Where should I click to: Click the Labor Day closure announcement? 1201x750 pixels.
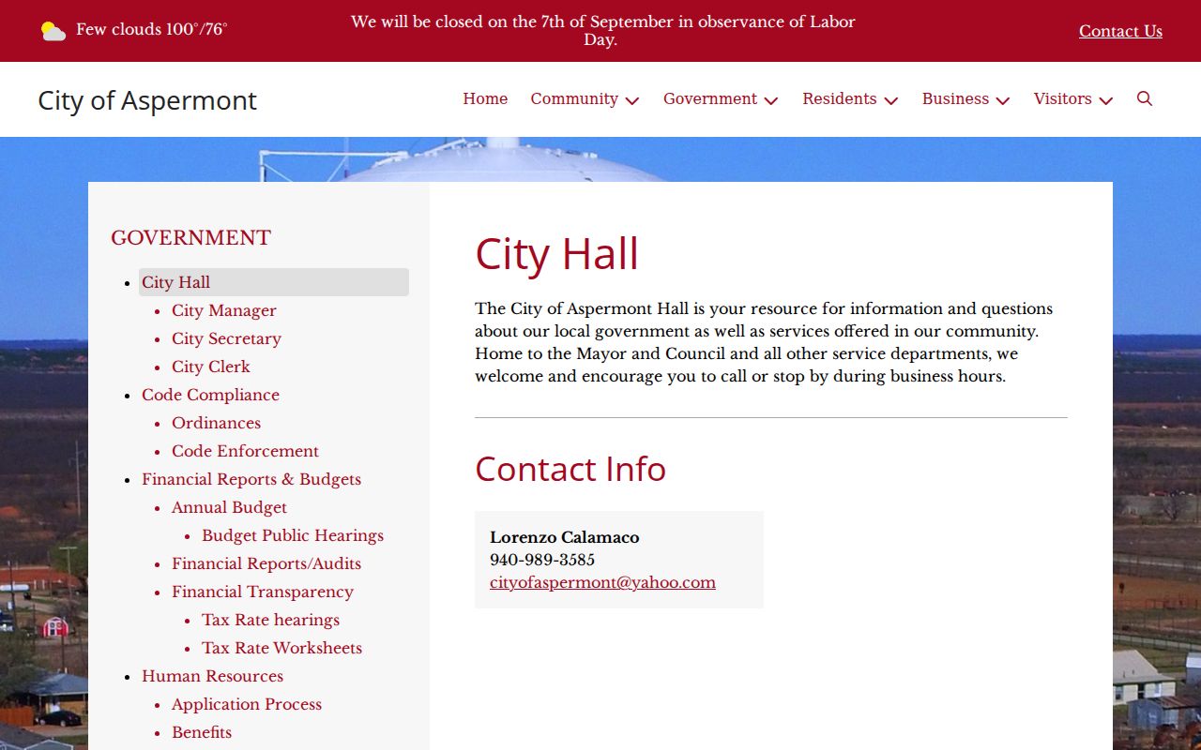(602, 30)
